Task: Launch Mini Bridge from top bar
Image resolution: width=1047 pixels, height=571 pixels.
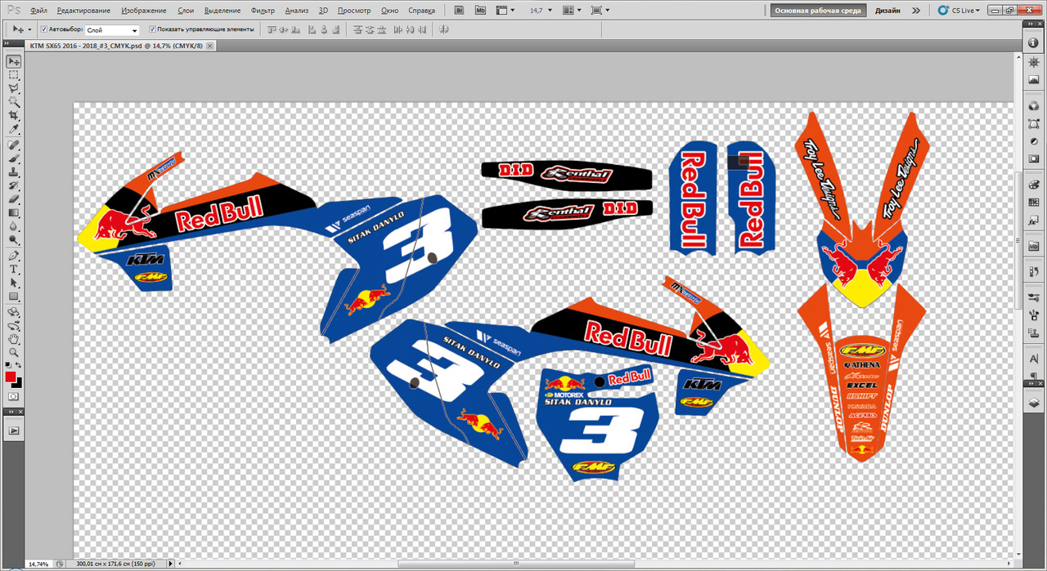Action: point(479,11)
